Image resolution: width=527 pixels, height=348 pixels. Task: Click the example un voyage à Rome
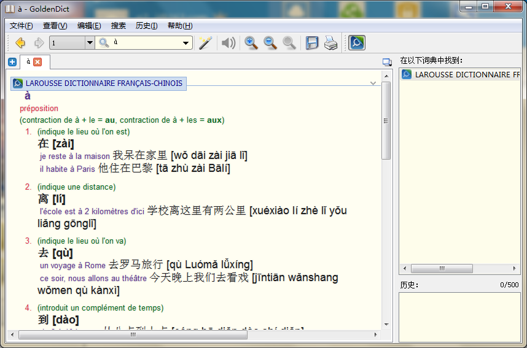tap(72, 266)
